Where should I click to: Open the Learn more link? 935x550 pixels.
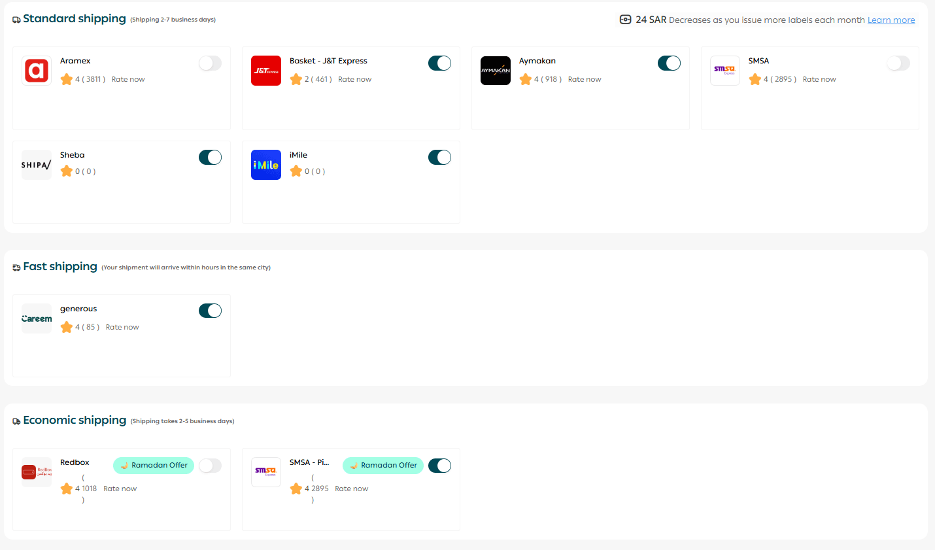point(891,20)
